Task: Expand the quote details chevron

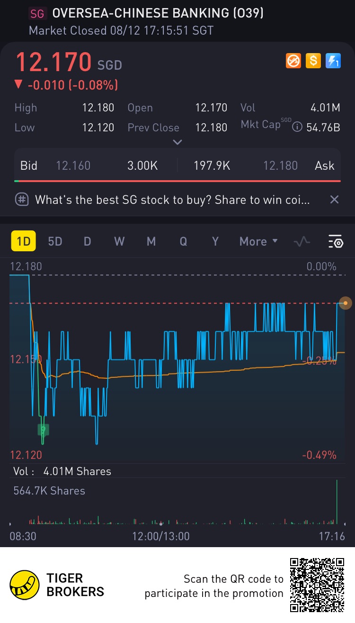Action: coord(177,142)
